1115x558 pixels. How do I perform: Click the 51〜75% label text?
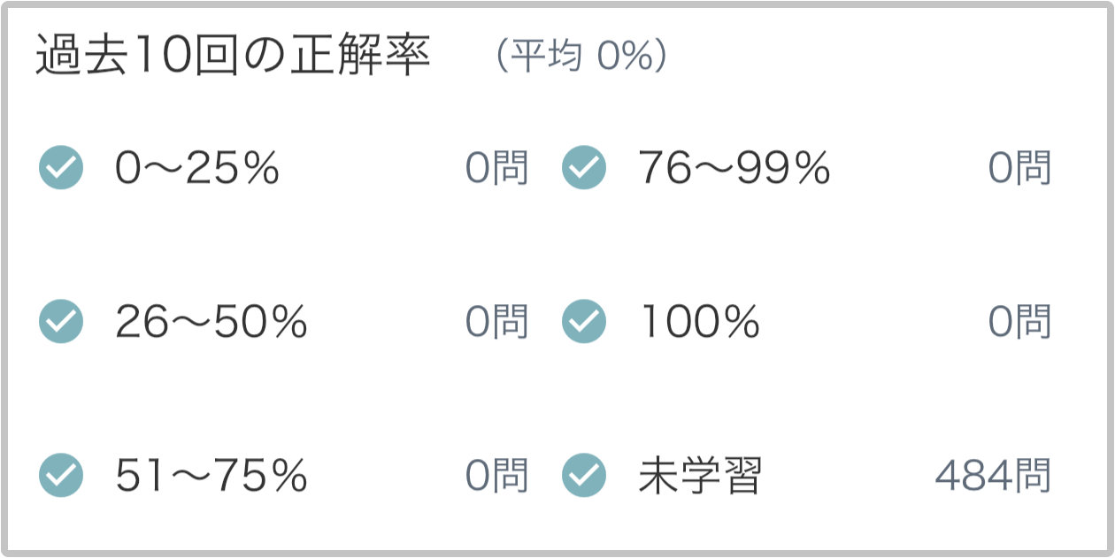(211, 476)
